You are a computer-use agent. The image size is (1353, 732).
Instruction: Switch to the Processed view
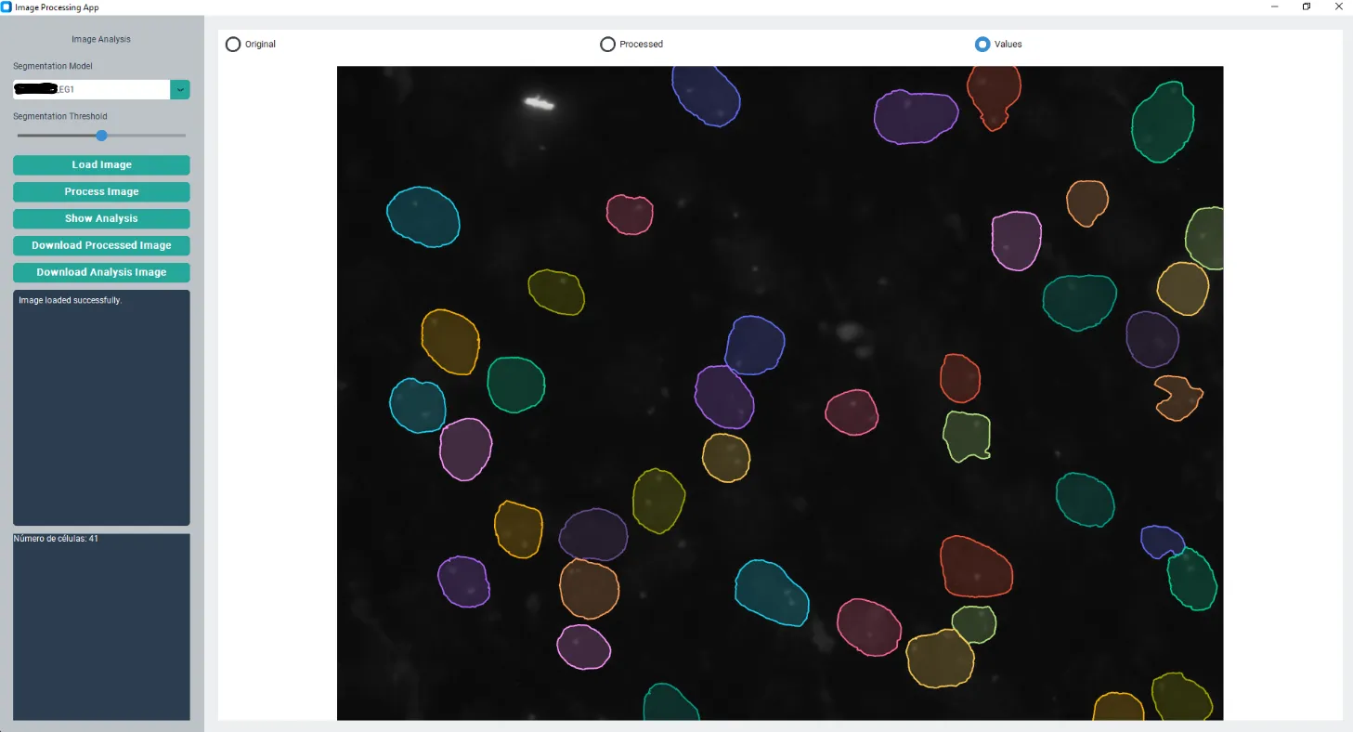pos(607,44)
